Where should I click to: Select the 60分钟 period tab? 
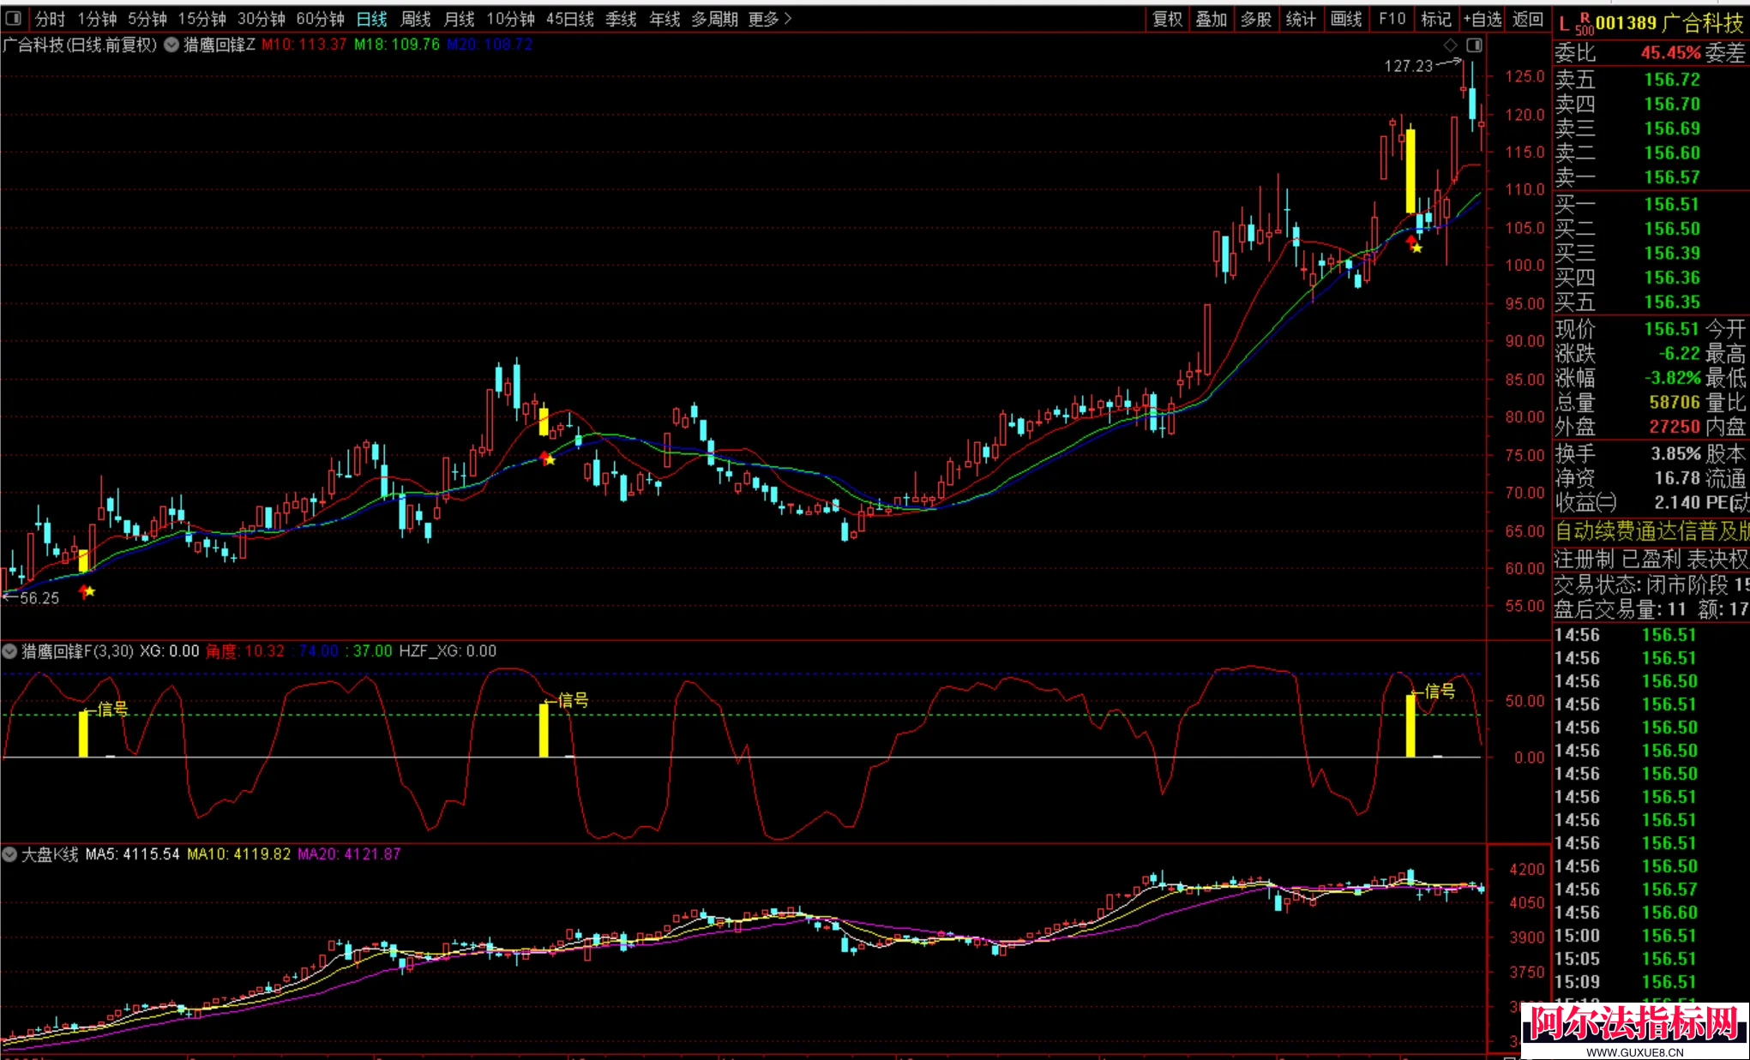click(320, 19)
